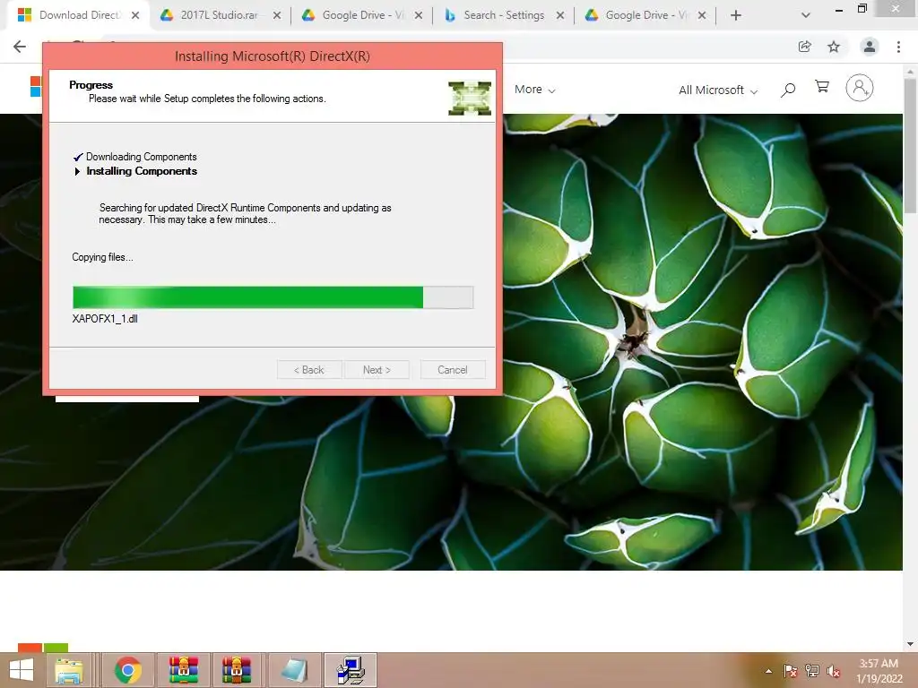Click the muted volume tray icon
The image size is (918, 688).
point(834,671)
